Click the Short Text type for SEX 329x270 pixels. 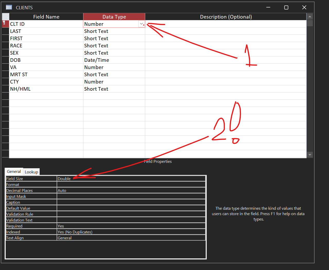pos(114,53)
